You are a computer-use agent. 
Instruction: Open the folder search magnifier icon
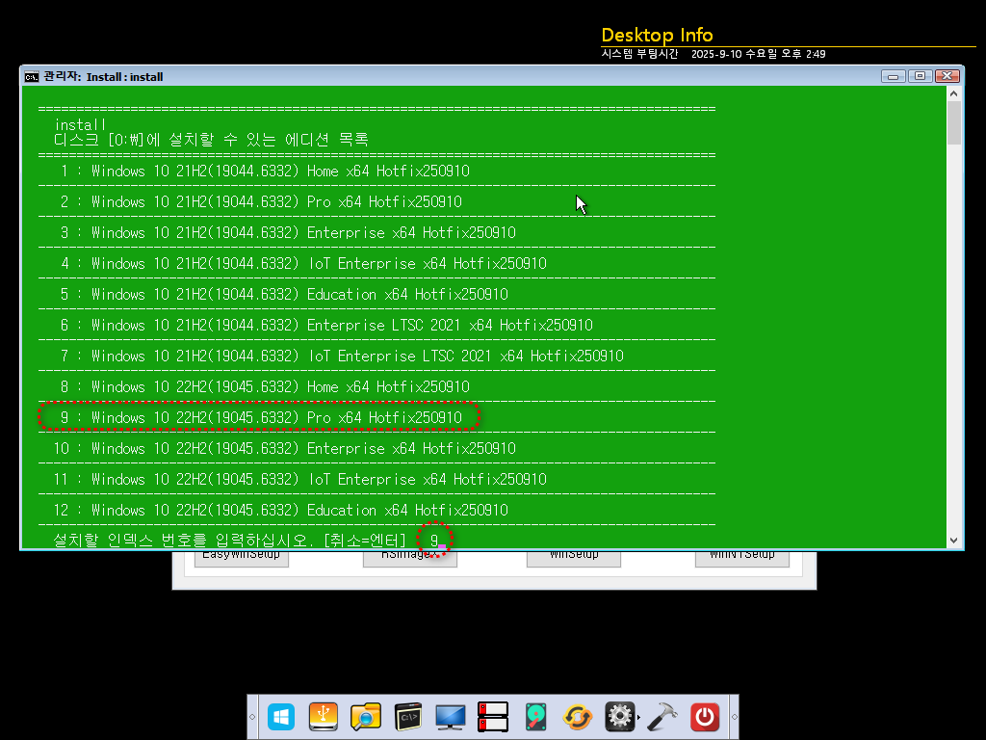click(x=366, y=717)
